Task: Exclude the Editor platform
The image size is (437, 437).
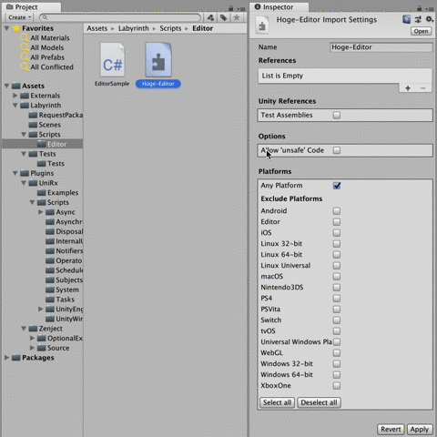Action: pos(337,222)
